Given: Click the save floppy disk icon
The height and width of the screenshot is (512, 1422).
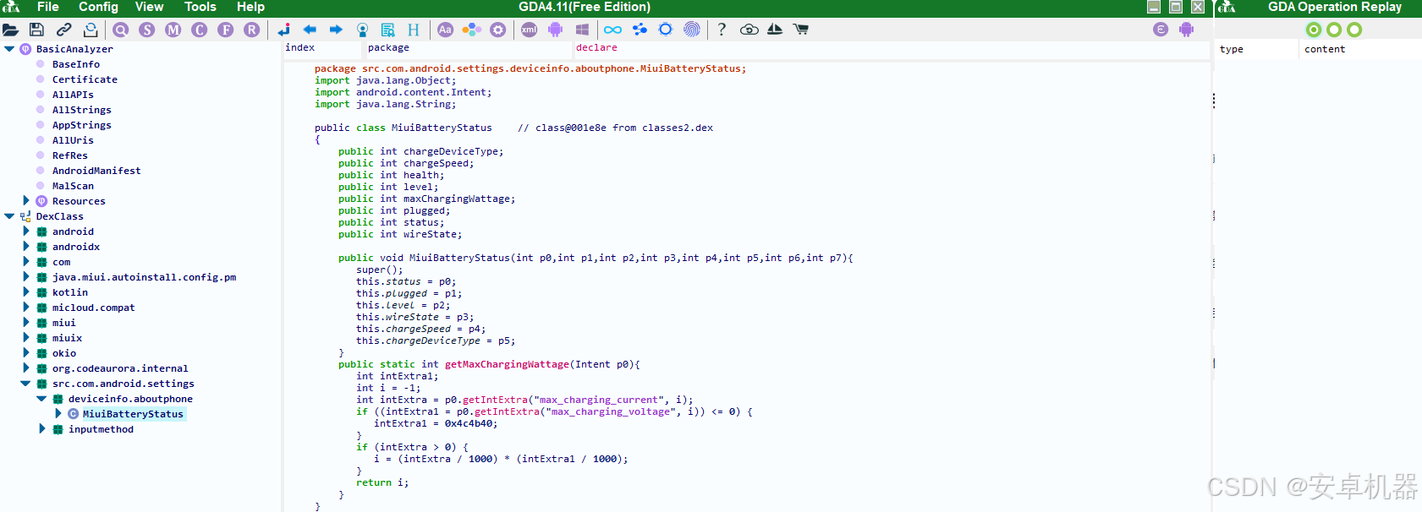Looking at the screenshot, I should [x=36, y=30].
